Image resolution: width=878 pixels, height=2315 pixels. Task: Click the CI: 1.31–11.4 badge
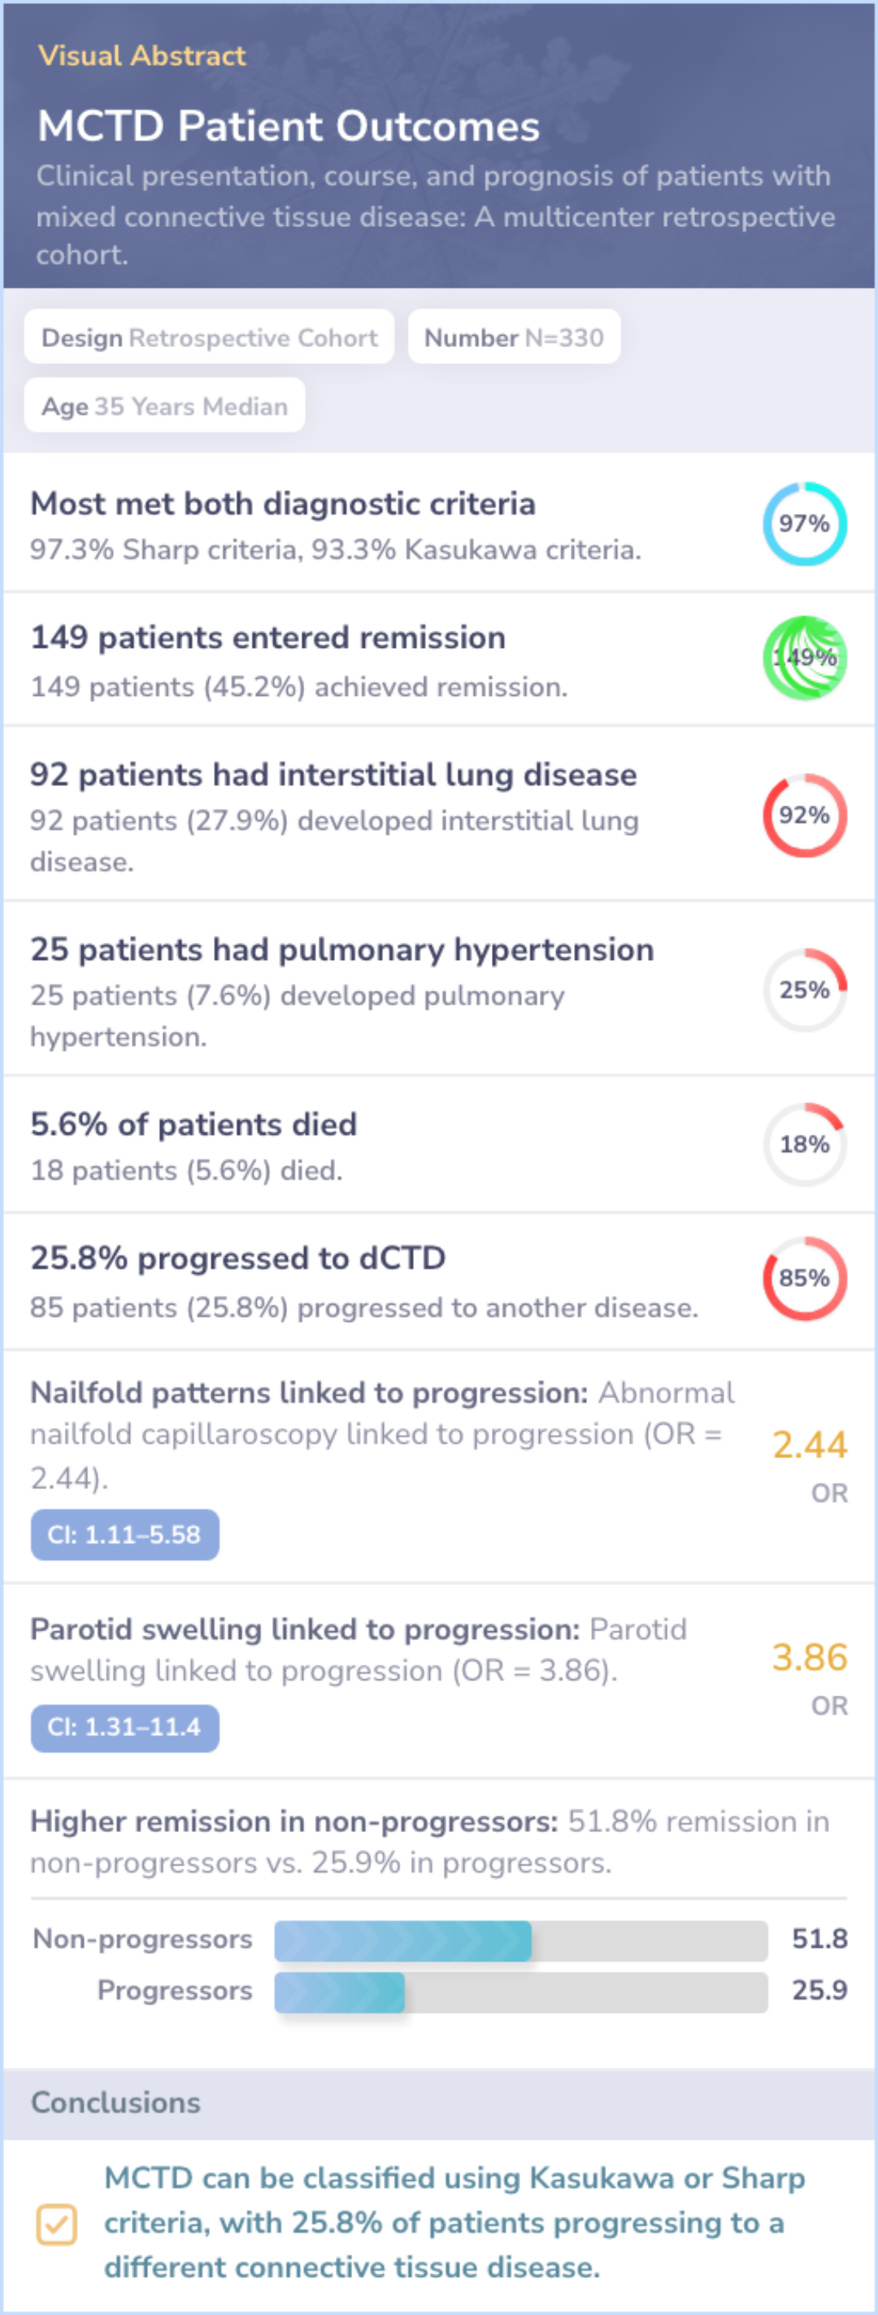(125, 1726)
